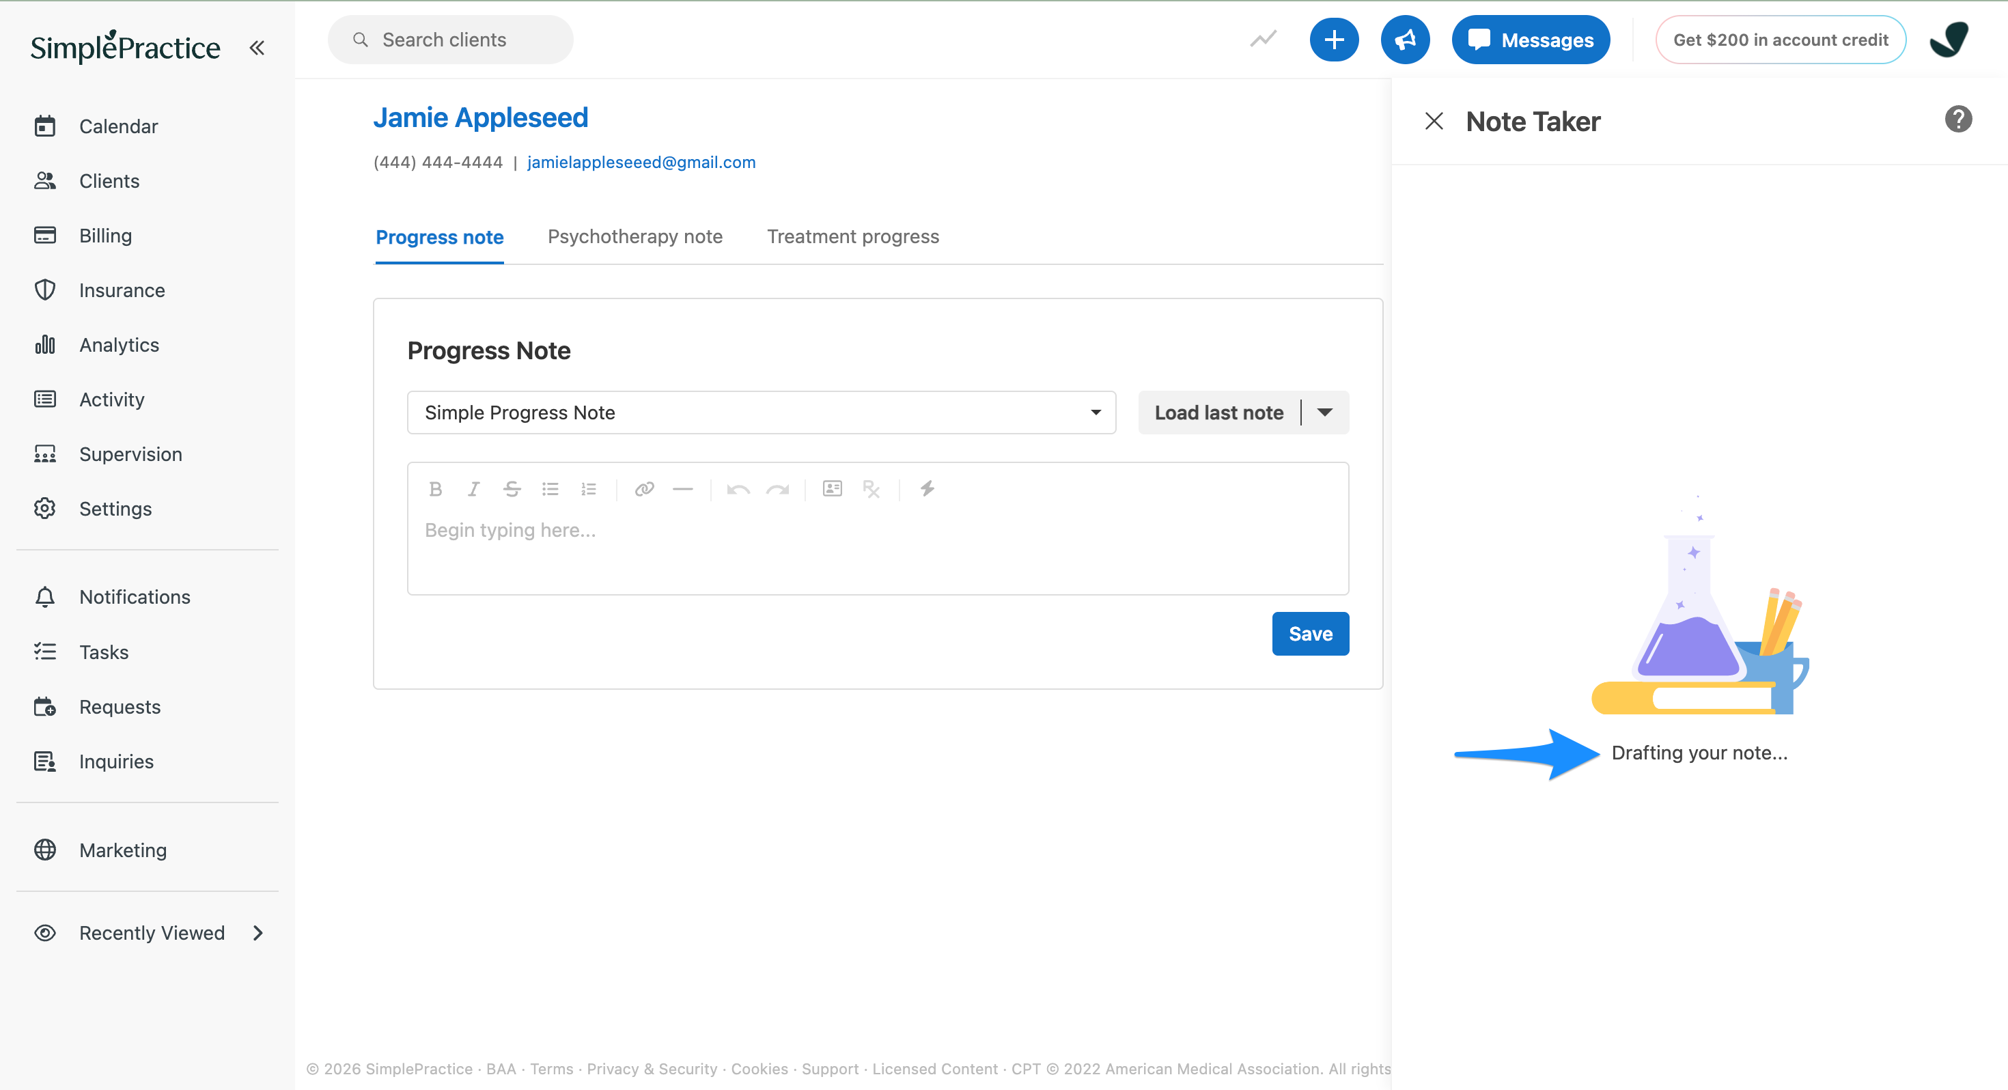
Task: Insert a bulleted list
Action: click(550, 489)
